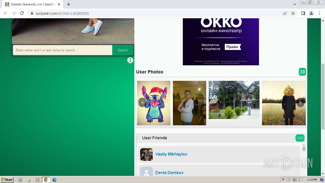
Task: Click the User Photos count badge 30
Action: point(302,72)
